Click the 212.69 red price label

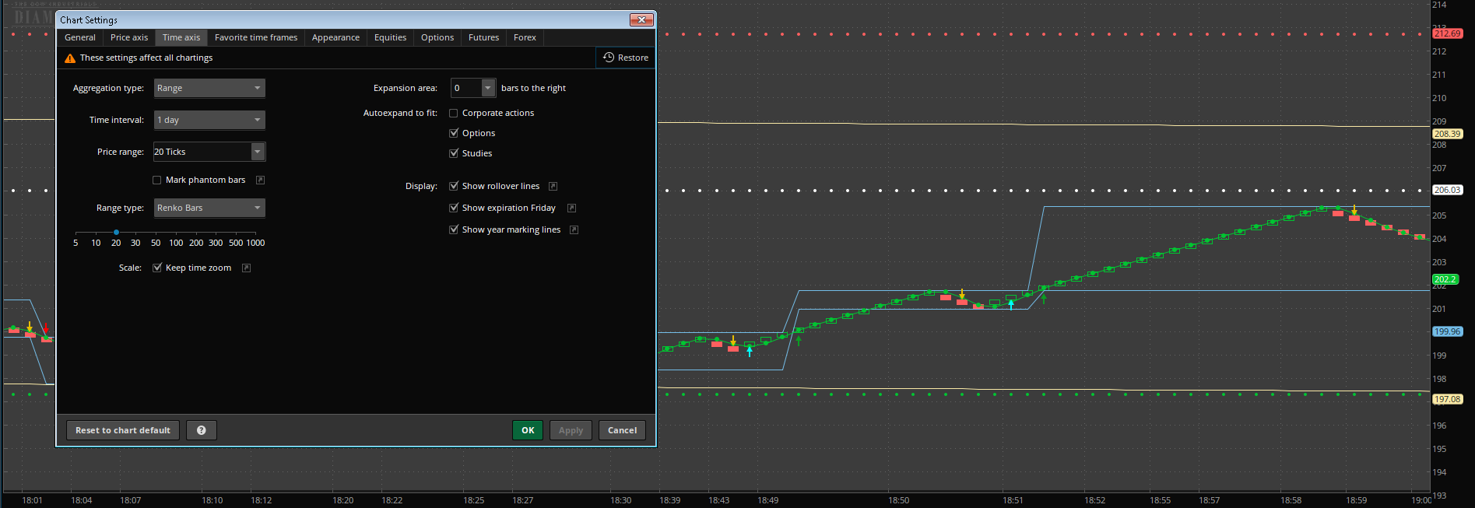tap(1448, 33)
